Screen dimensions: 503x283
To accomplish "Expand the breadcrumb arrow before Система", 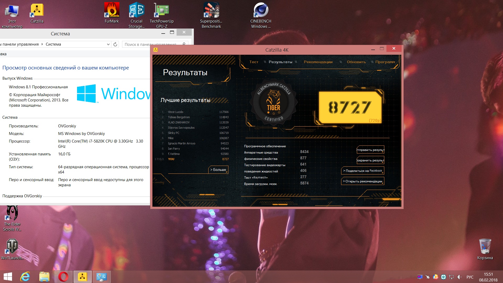I will [42, 44].
